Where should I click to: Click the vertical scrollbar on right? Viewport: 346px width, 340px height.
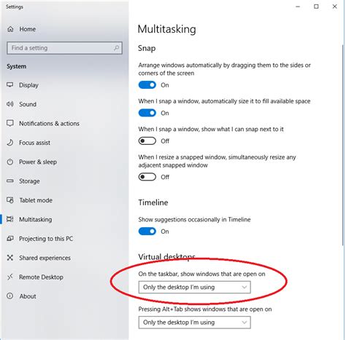click(343, 144)
